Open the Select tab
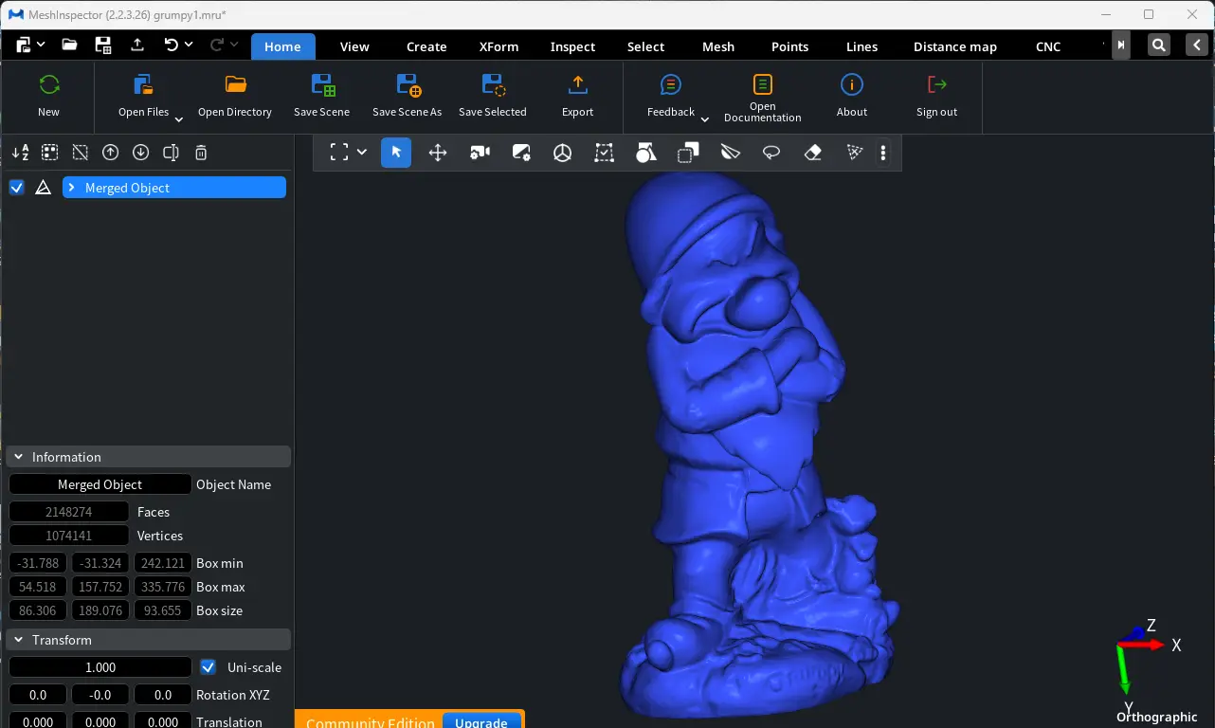 [x=645, y=46]
